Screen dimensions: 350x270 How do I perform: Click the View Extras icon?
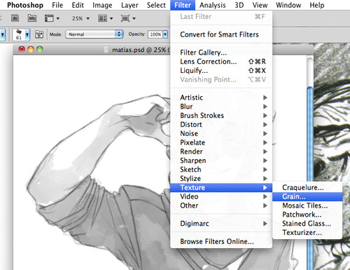(x=49, y=18)
